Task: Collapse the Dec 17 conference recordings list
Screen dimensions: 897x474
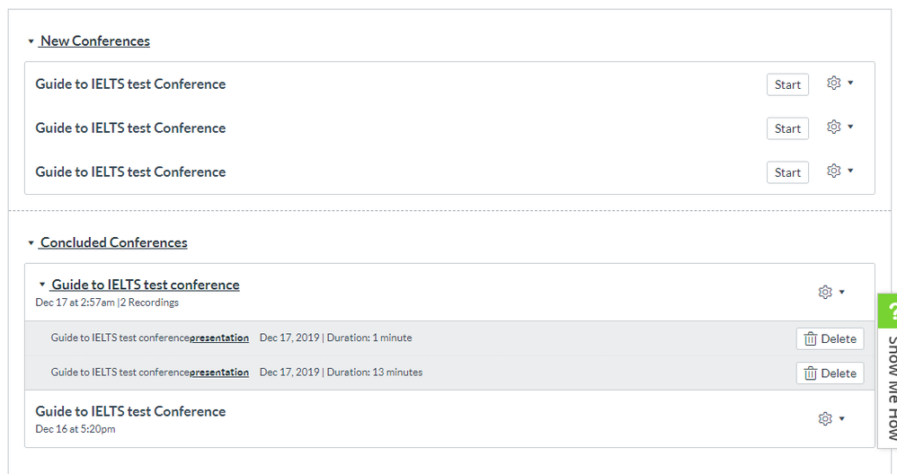Action: [x=42, y=285]
